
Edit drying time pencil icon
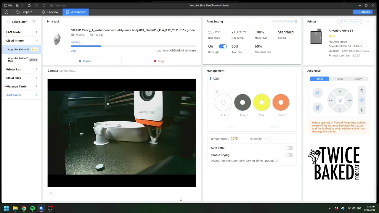tap(277, 161)
